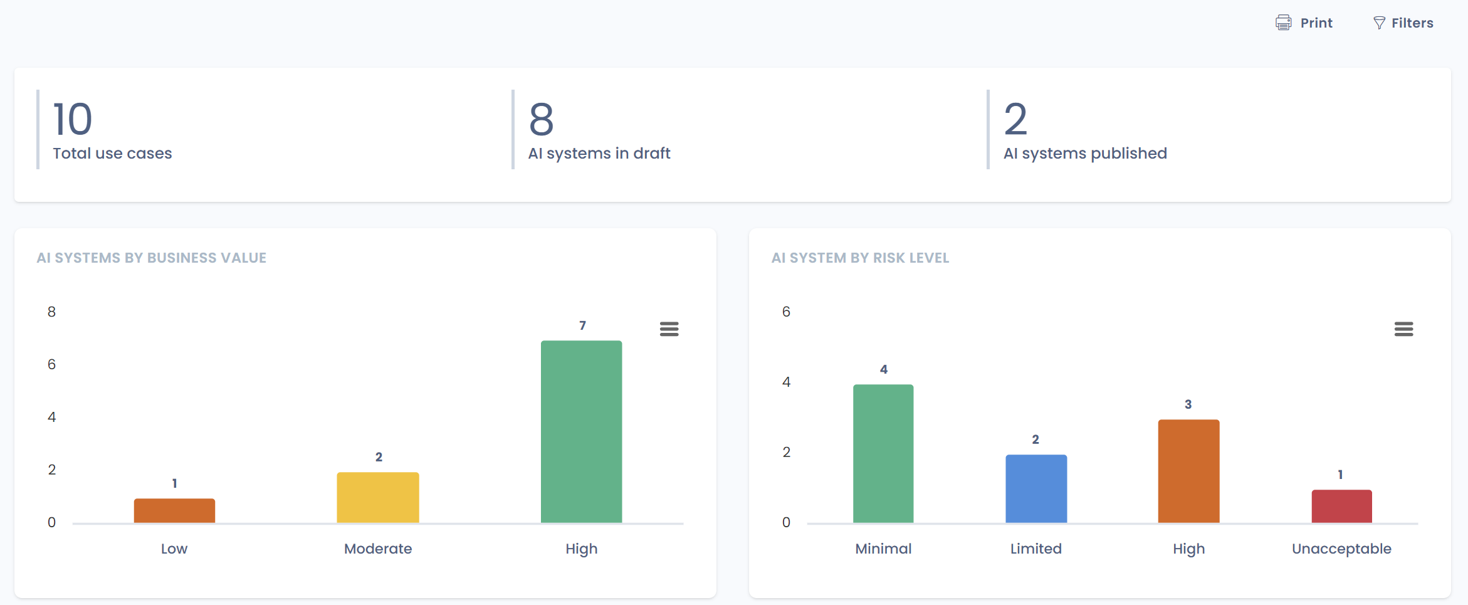Screen dimensions: 1468x605
Task: Click the Filters funnel icon
Action: point(1379,23)
